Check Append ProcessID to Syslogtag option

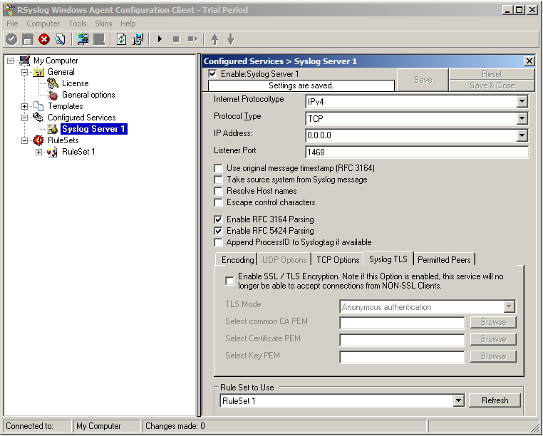pos(218,242)
